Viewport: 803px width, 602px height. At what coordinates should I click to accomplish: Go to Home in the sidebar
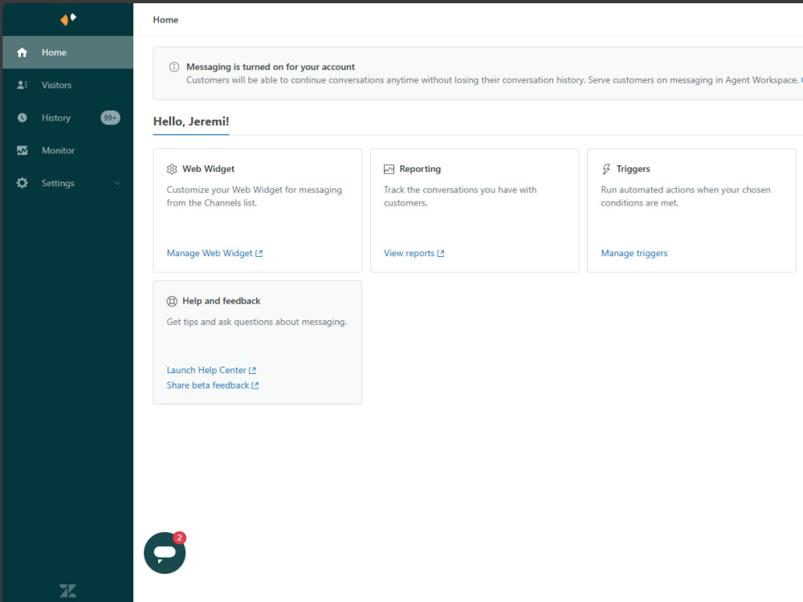point(67,52)
